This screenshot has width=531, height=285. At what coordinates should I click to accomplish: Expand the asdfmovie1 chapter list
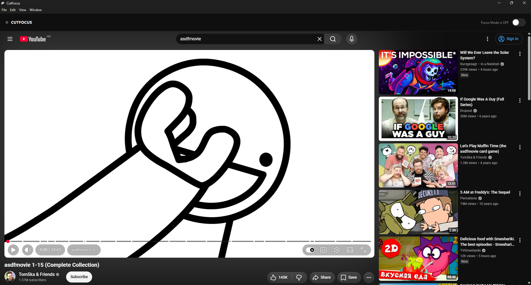coord(84,250)
